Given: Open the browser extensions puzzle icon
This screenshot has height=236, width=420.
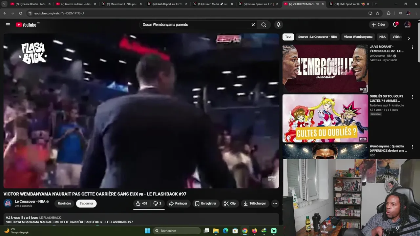Looking at the screenshot, I should [388, 13].
